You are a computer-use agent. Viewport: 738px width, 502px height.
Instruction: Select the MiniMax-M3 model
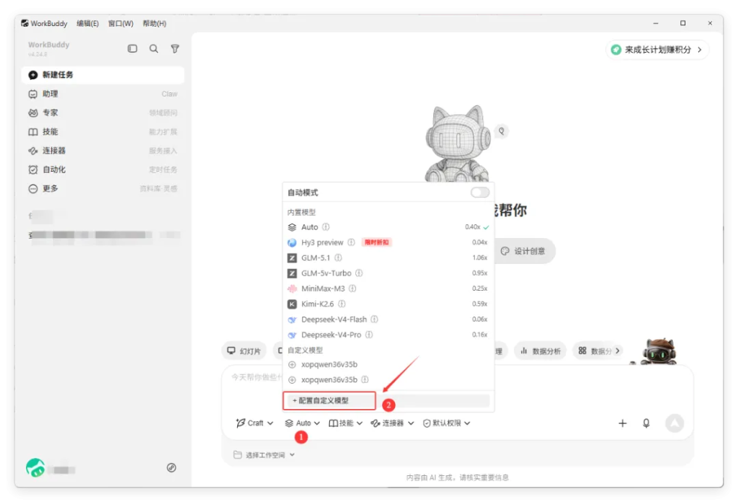click(x=388, y=289)
